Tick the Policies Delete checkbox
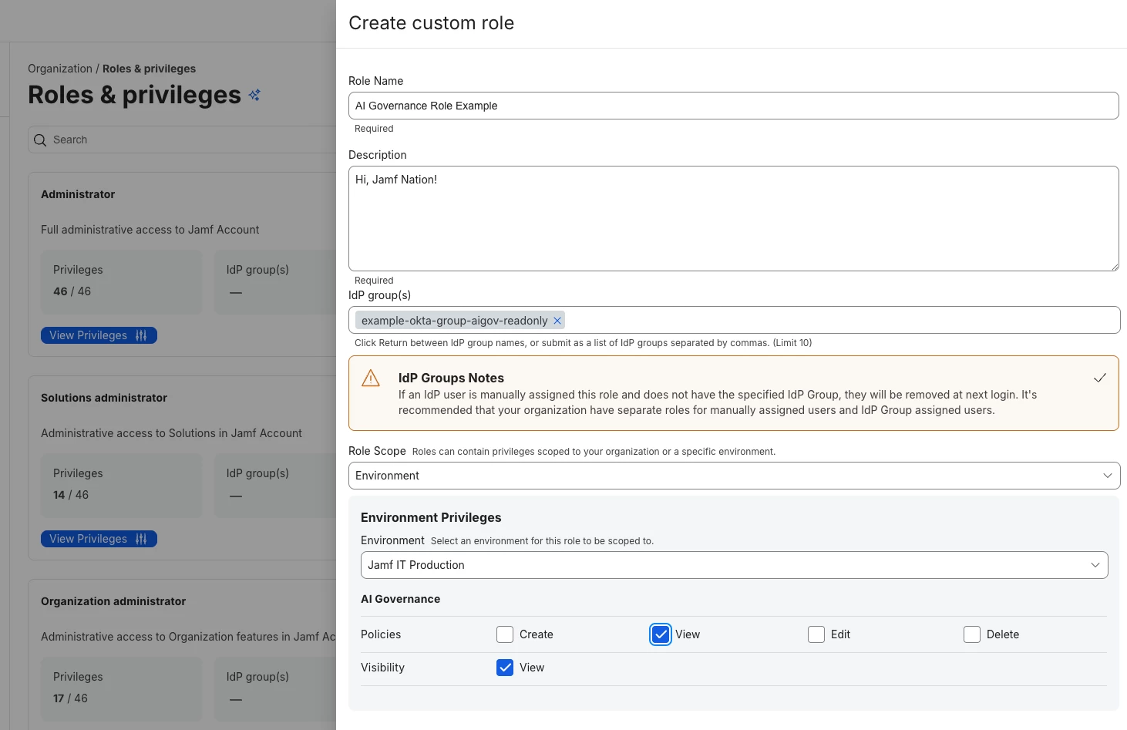Viewport: 1127px width, 730px height. (x=972, y=634)
